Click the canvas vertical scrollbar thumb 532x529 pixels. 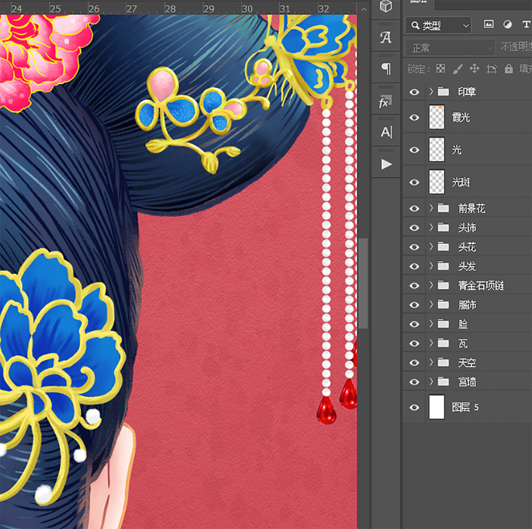pyautogui.click(x=364, y=283)
